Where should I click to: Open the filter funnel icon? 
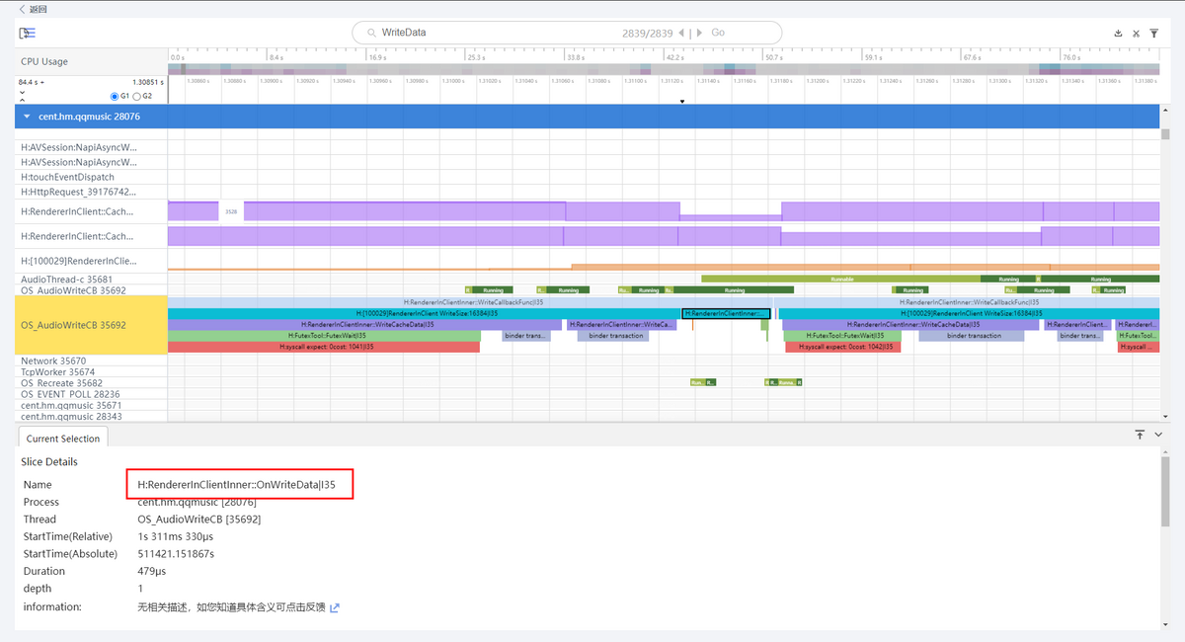(1154, 34)
